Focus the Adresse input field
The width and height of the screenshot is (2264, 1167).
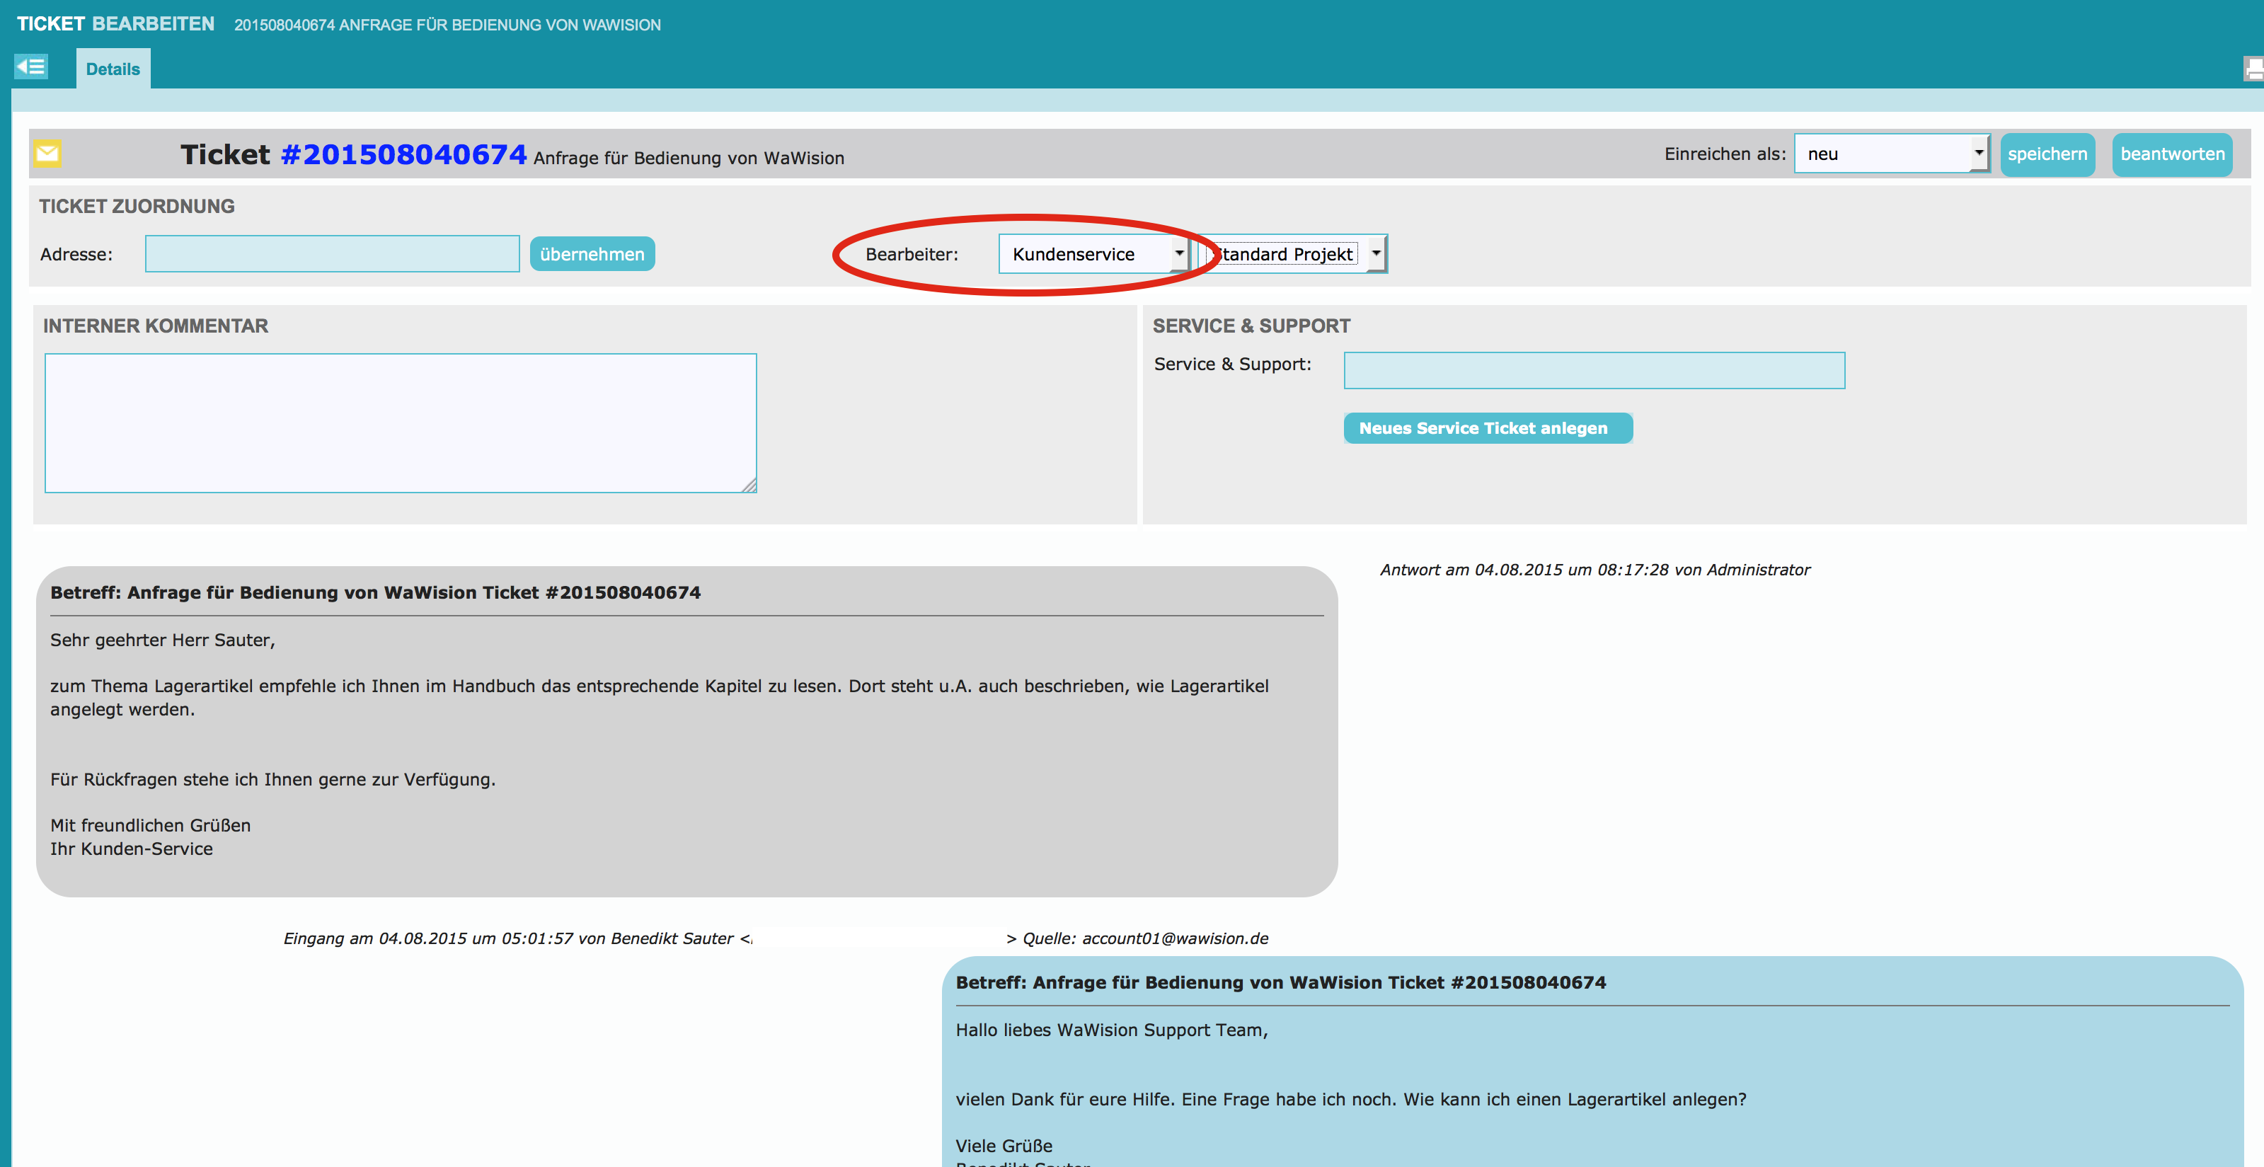(332, 254)
